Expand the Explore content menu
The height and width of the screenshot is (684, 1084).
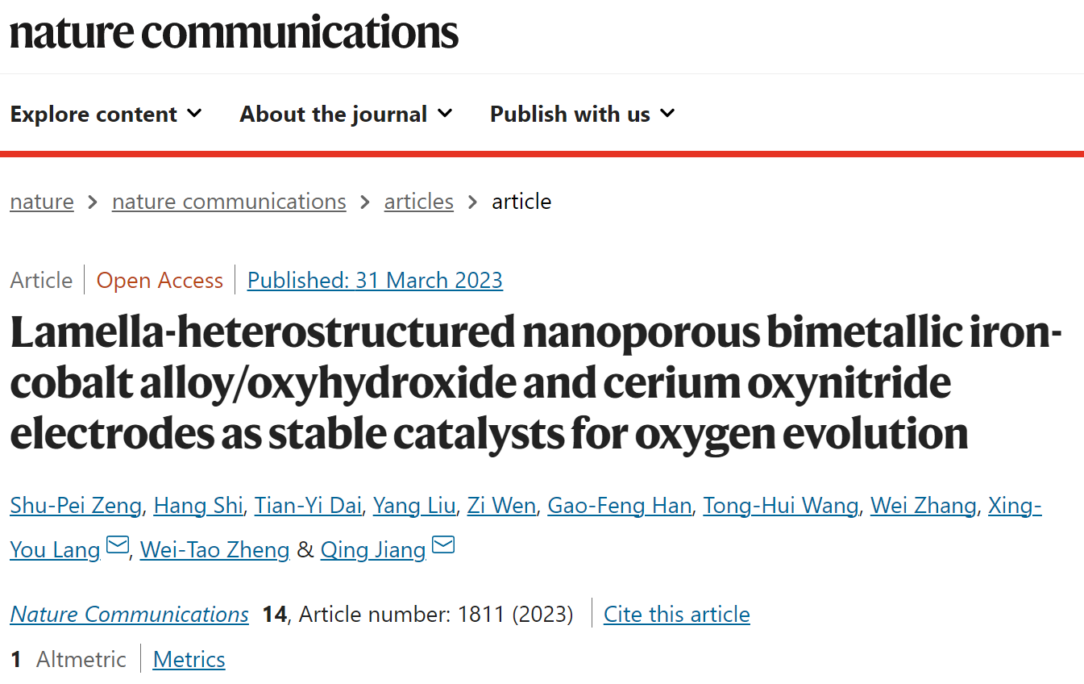[106, 115]
